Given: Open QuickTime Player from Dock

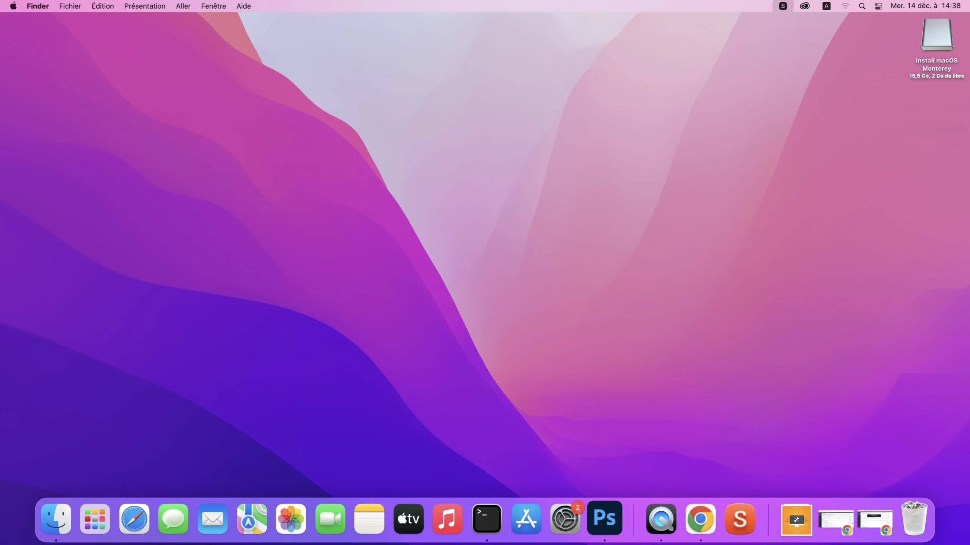Looking at the screenshot, I should 661,519.
